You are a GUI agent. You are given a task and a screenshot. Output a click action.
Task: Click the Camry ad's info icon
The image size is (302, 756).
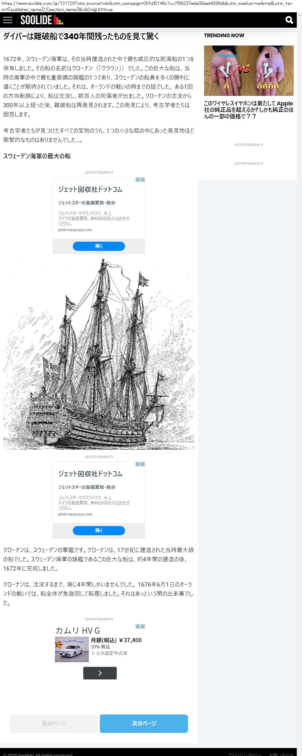[138, 626]
